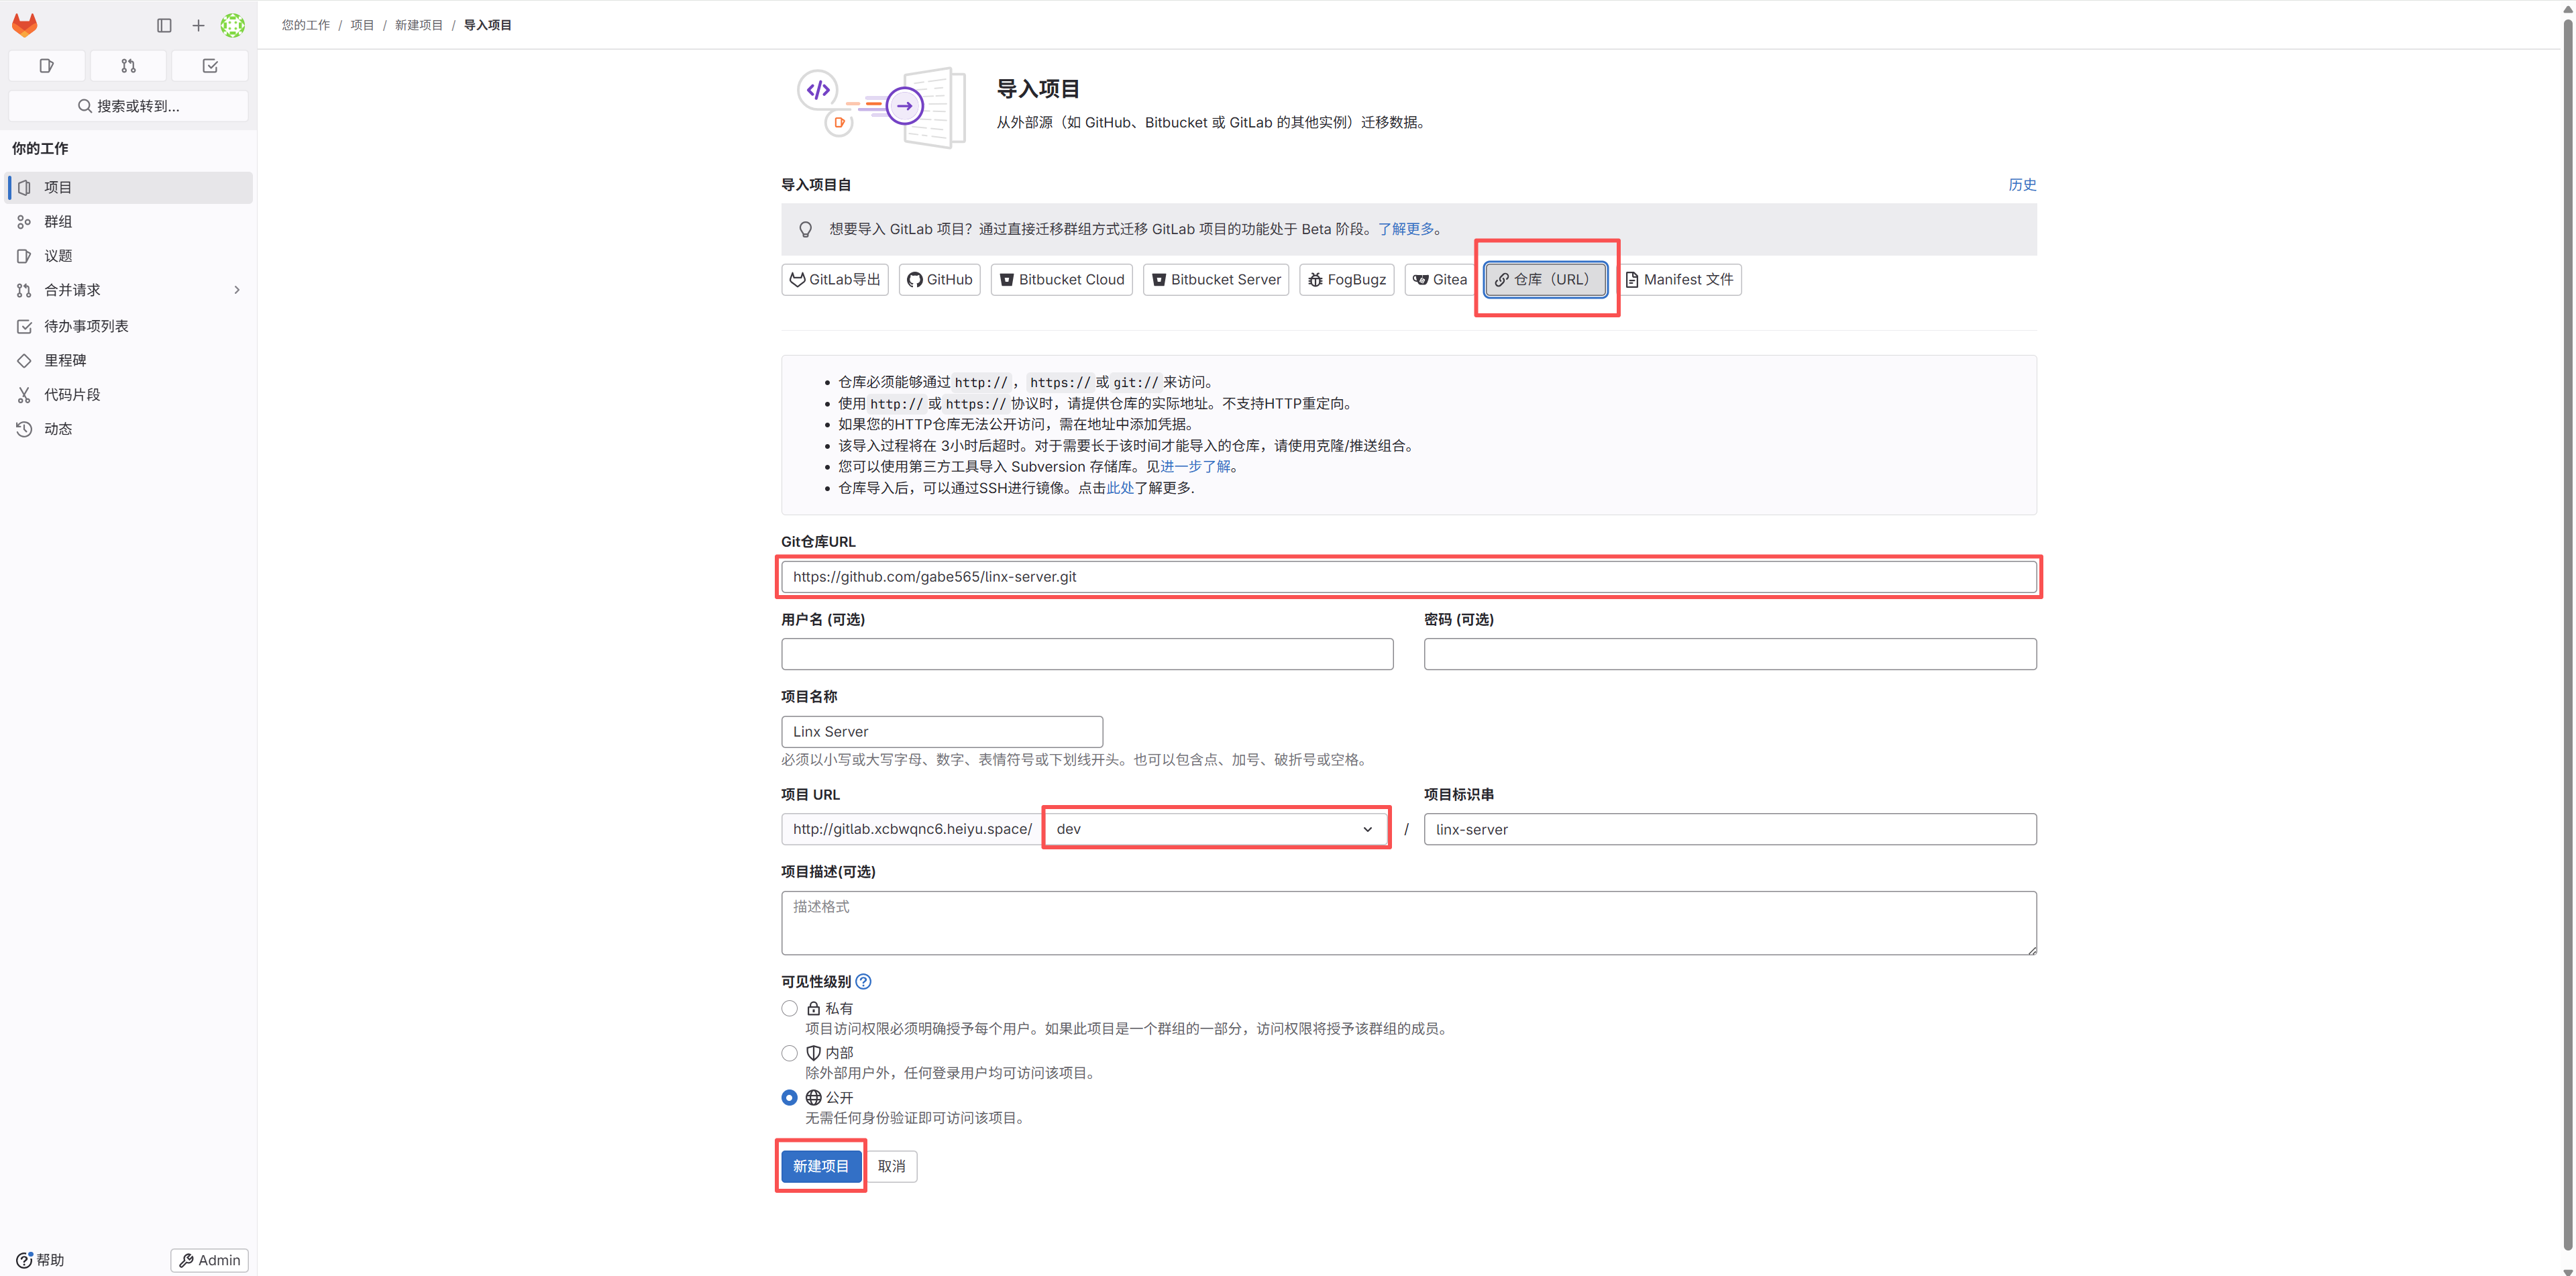Open merge requests icon in sidebar header

[x=128, y=66]
